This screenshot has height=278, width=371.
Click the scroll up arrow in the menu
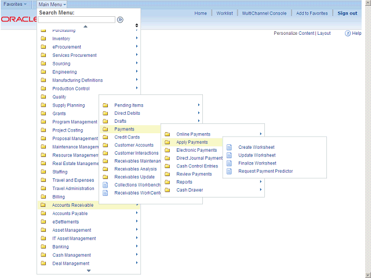click(x=85, y=27)
